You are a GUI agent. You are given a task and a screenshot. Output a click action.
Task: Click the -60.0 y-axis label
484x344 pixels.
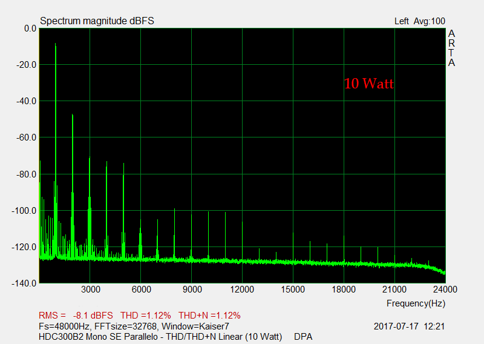pyautogui.click(x=26, y=137)
